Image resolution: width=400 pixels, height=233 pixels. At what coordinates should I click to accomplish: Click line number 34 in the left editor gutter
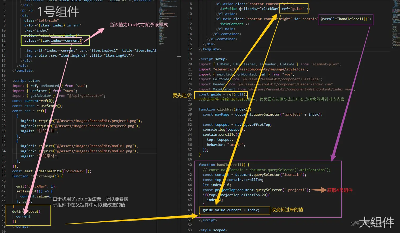click(3, 151)
